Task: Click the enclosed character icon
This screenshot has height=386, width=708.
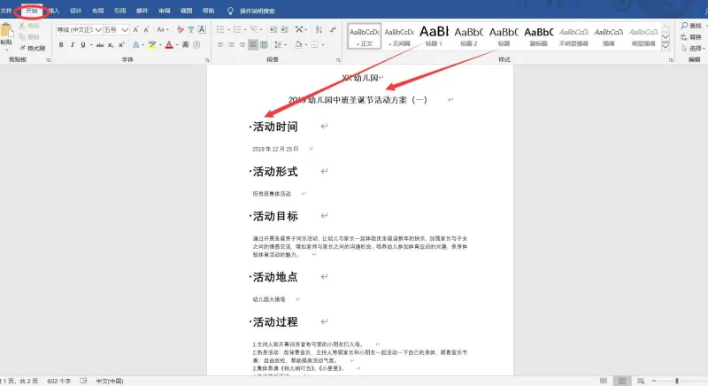Action: coord(196,44)
